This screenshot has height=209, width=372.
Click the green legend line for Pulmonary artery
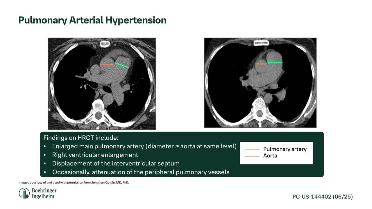252,149
